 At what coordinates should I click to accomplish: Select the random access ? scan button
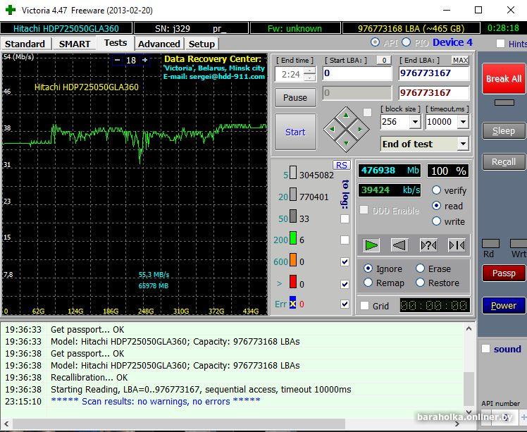[x=428, y=245]
